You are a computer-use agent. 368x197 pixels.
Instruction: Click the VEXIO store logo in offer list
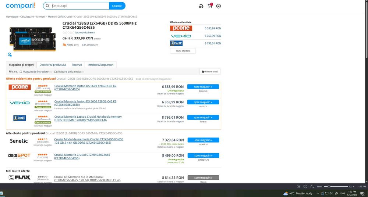tap(20, 103)
